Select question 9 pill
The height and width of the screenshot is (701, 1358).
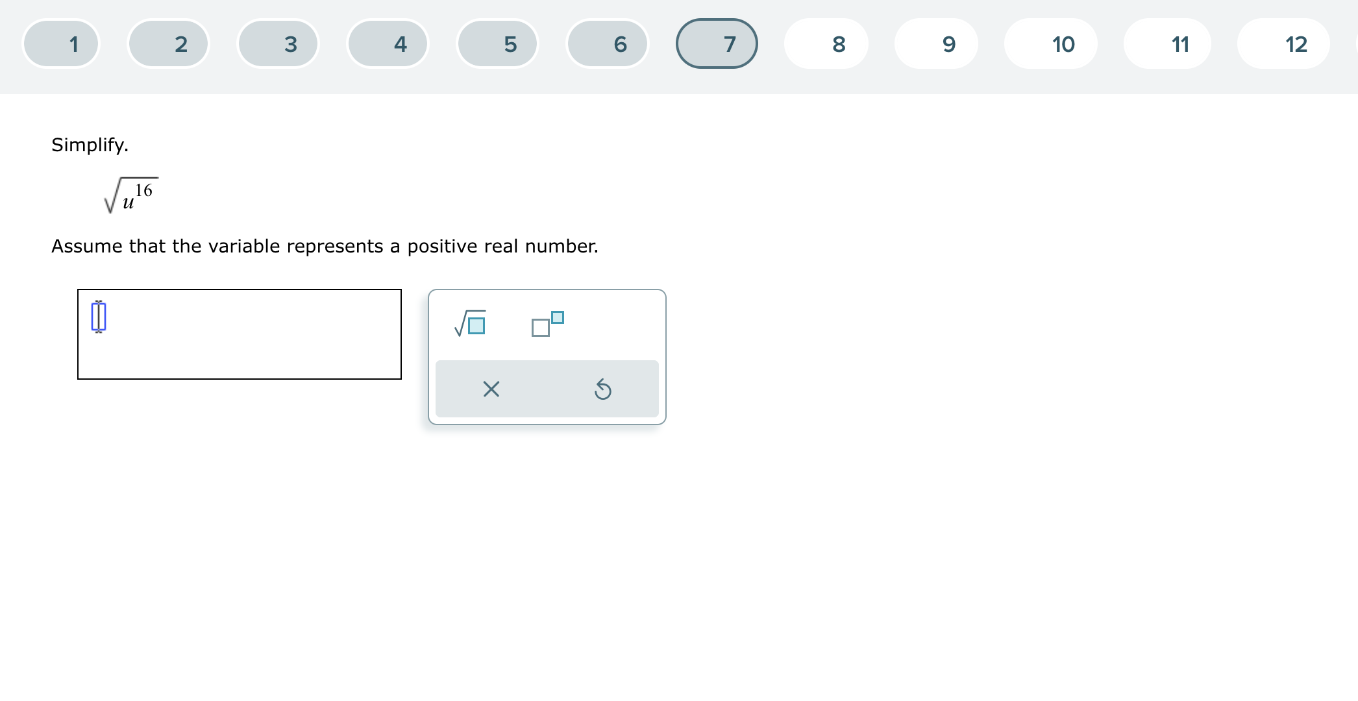coord(948,43)
